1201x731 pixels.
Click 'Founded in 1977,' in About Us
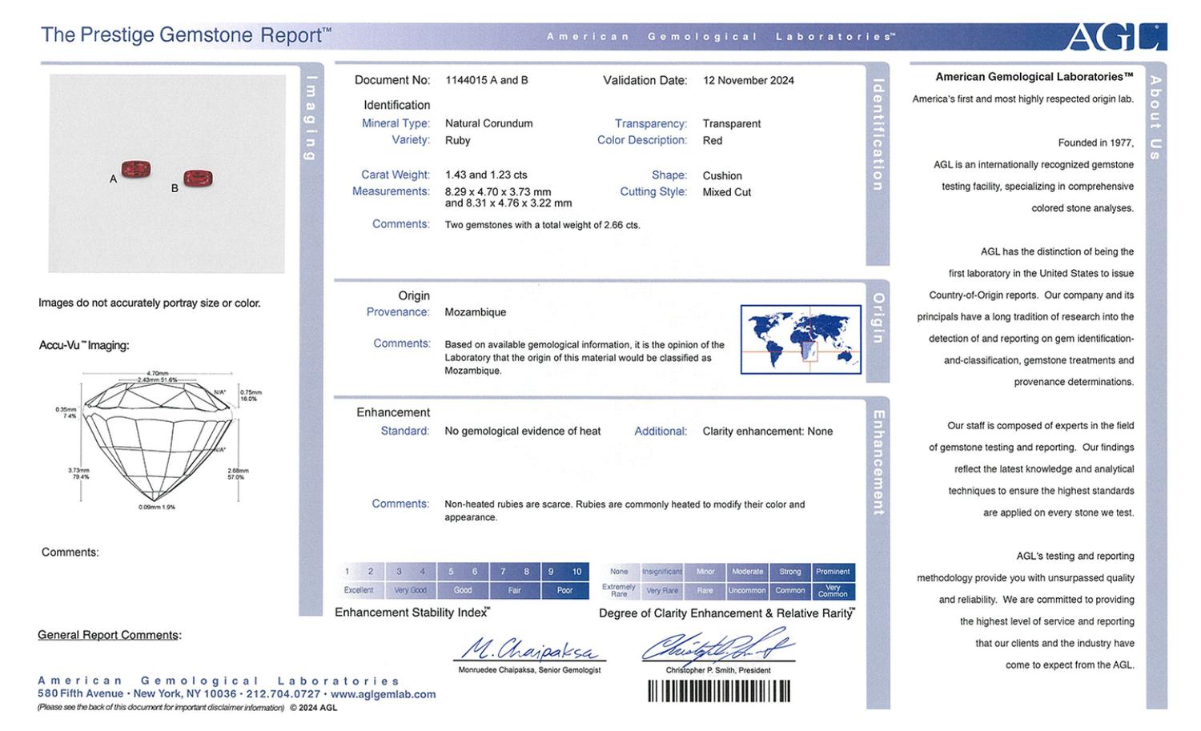click(x=1096, y=143)
